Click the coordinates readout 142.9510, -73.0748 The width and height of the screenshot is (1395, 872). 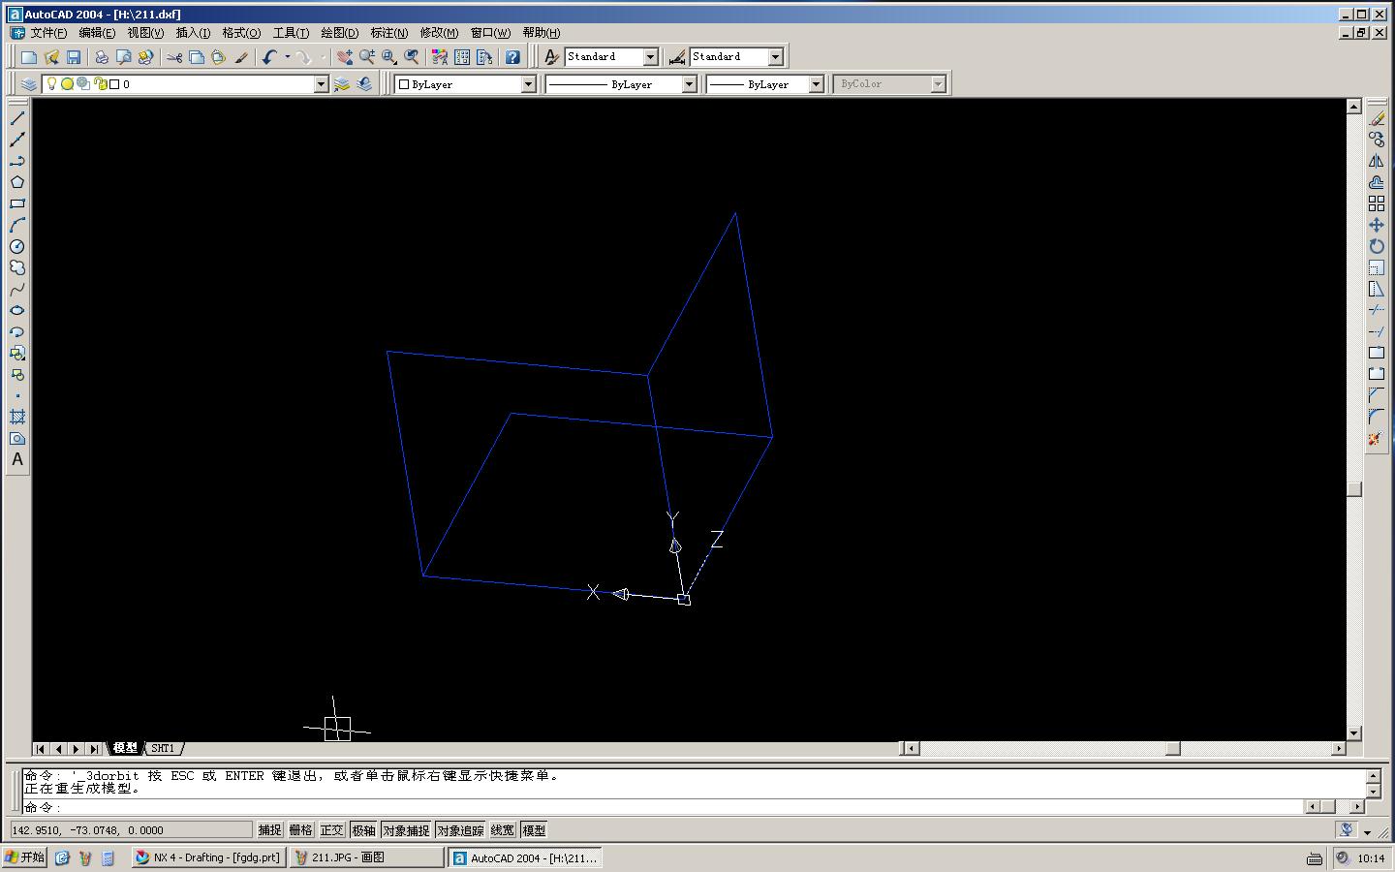click(x=131, y=830)
